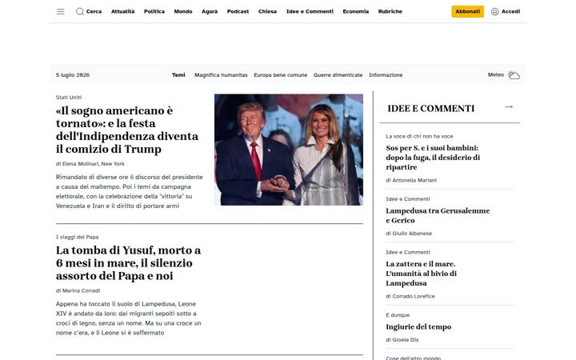Open the Trump and Melania article photo
The width and height of the screenshot is (576, 360).
coord(289,150)
